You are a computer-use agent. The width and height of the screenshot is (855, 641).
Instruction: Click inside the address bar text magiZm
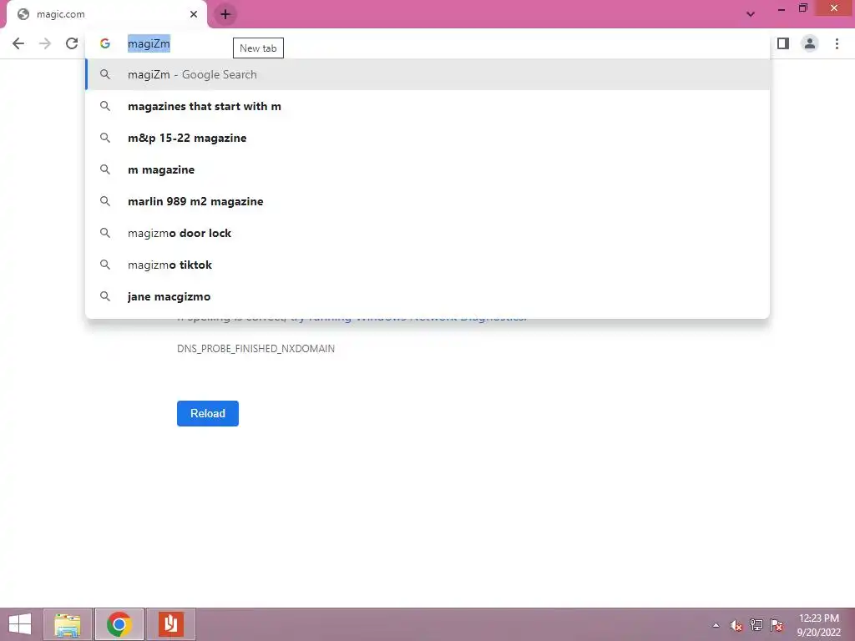tap(149, 43)
